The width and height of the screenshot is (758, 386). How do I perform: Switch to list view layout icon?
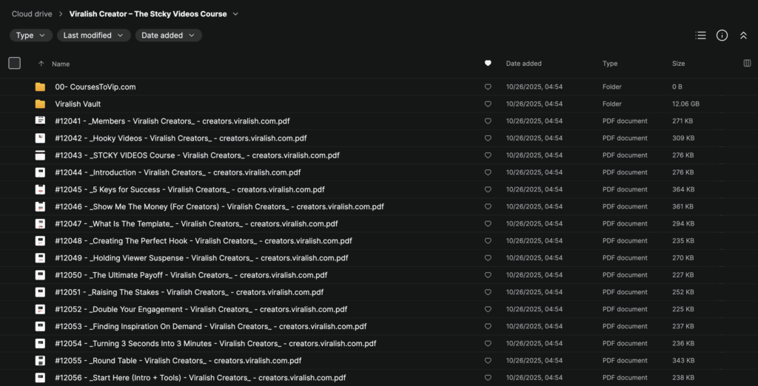coord(700,35)
